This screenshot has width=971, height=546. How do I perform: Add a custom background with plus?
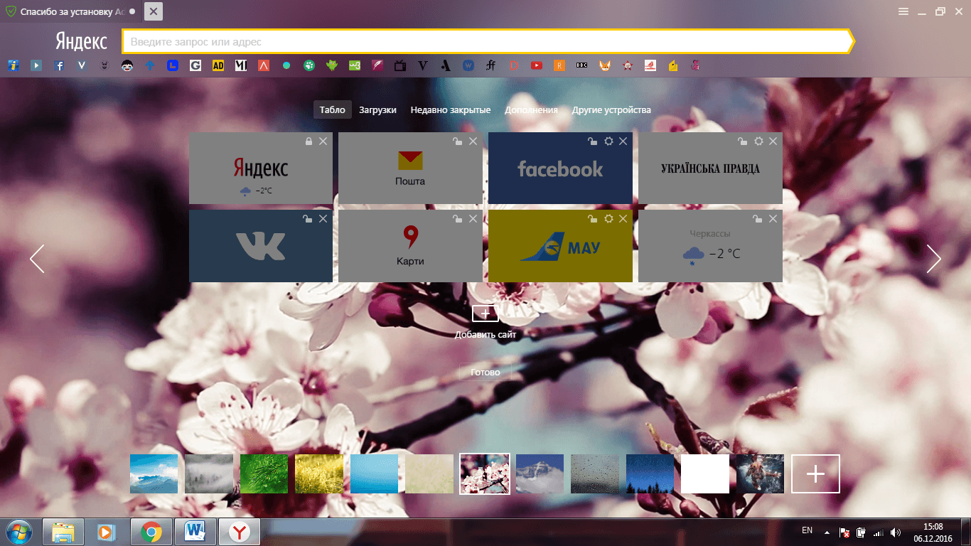[816, 474]
